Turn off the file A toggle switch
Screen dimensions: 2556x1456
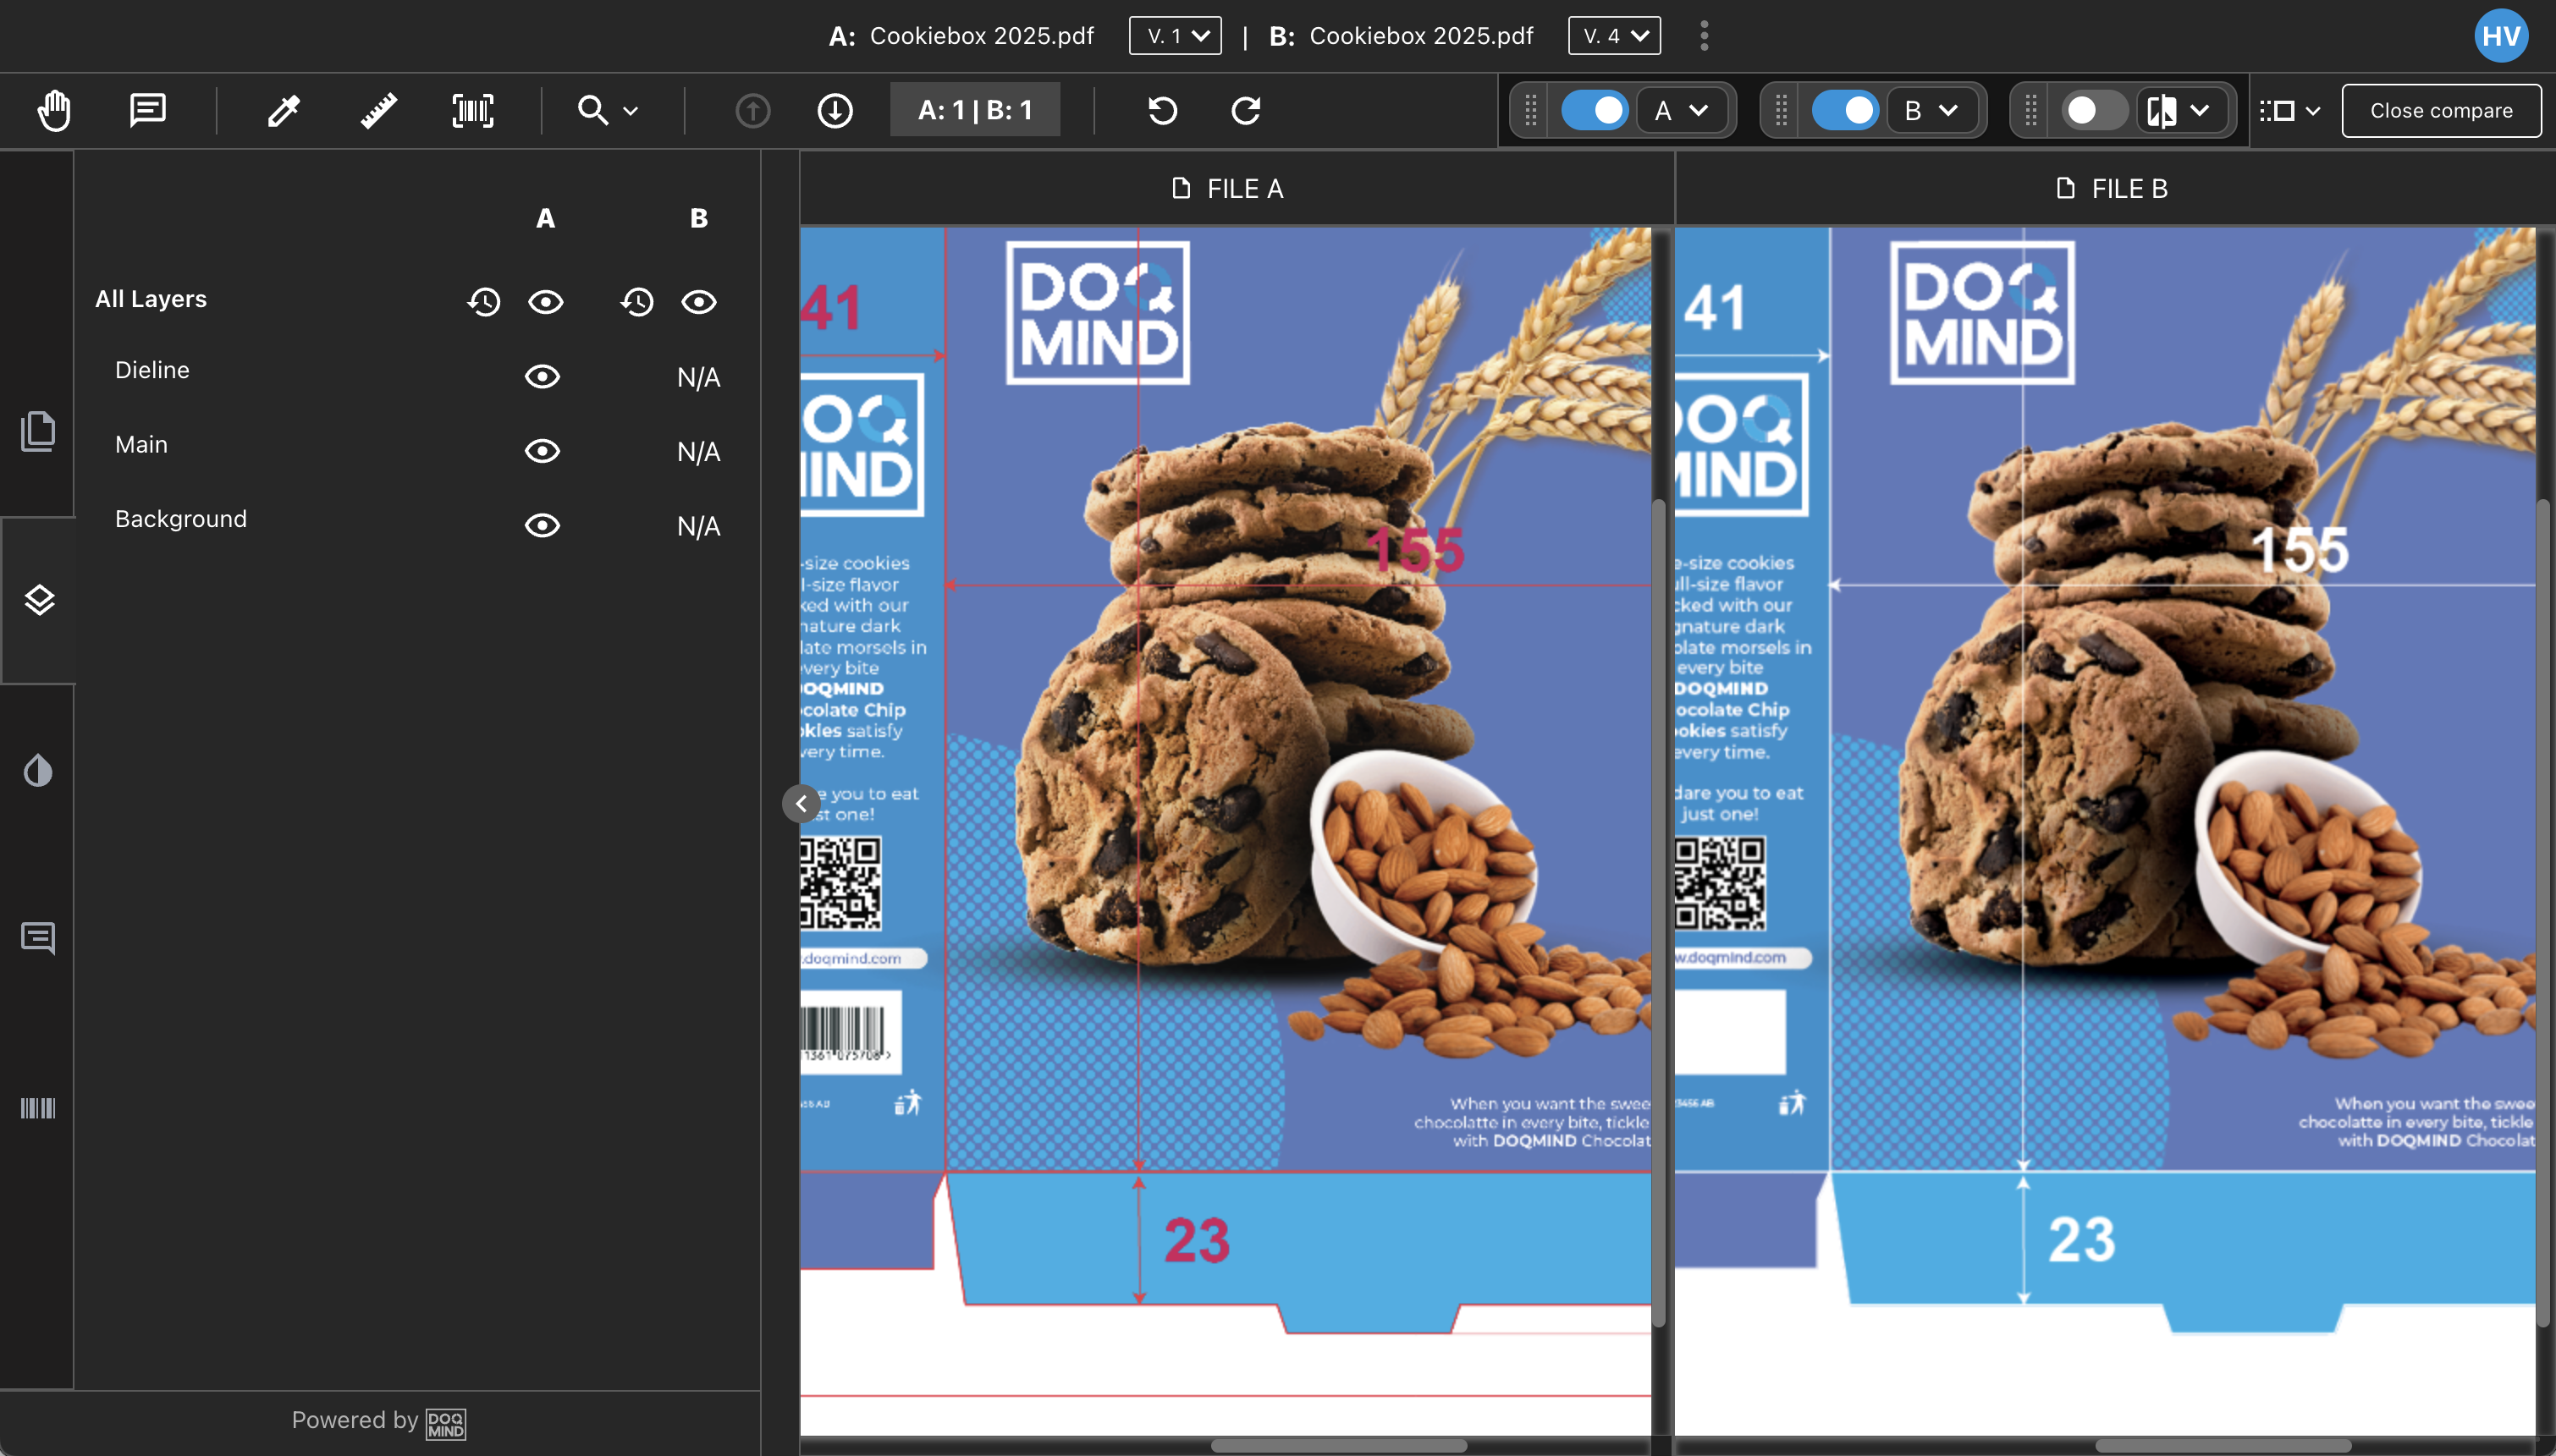(x=1595, y=110)
